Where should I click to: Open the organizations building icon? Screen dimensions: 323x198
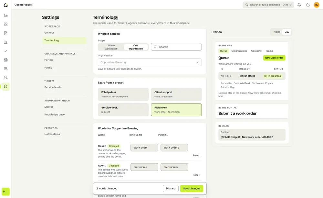click(x=5, y=60)
